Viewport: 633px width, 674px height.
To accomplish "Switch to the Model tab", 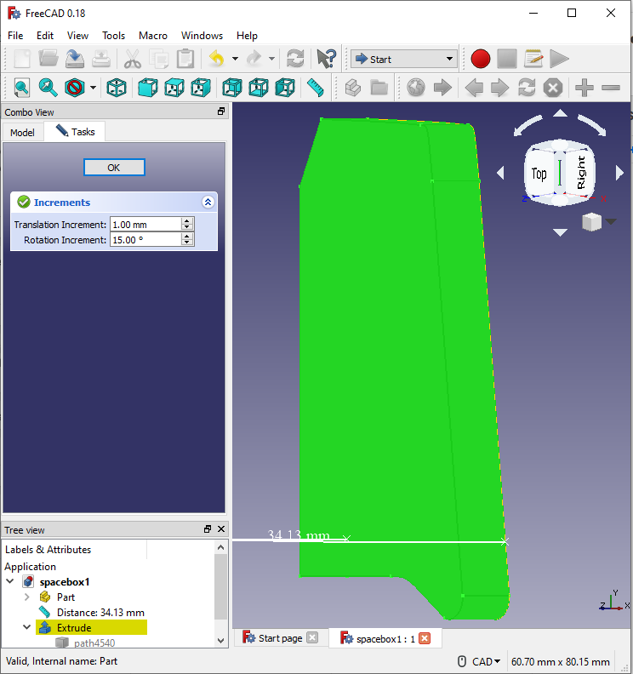I will point(22,133).
